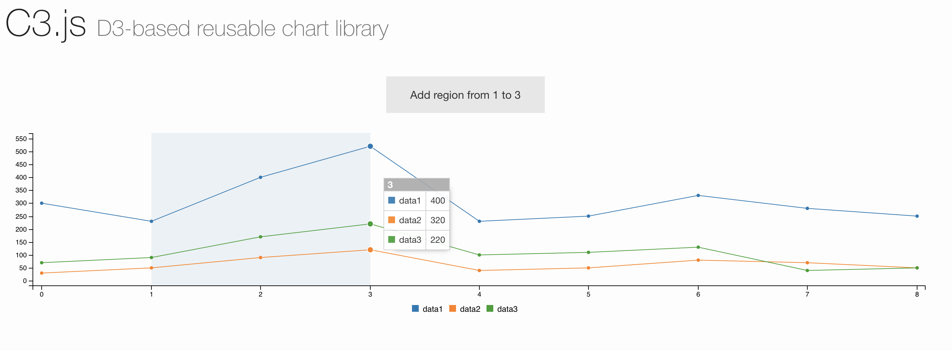The height and width of the screenshot is (351, 952).
Task: Click the green data3 legend color square
Action: coord(490,309)
